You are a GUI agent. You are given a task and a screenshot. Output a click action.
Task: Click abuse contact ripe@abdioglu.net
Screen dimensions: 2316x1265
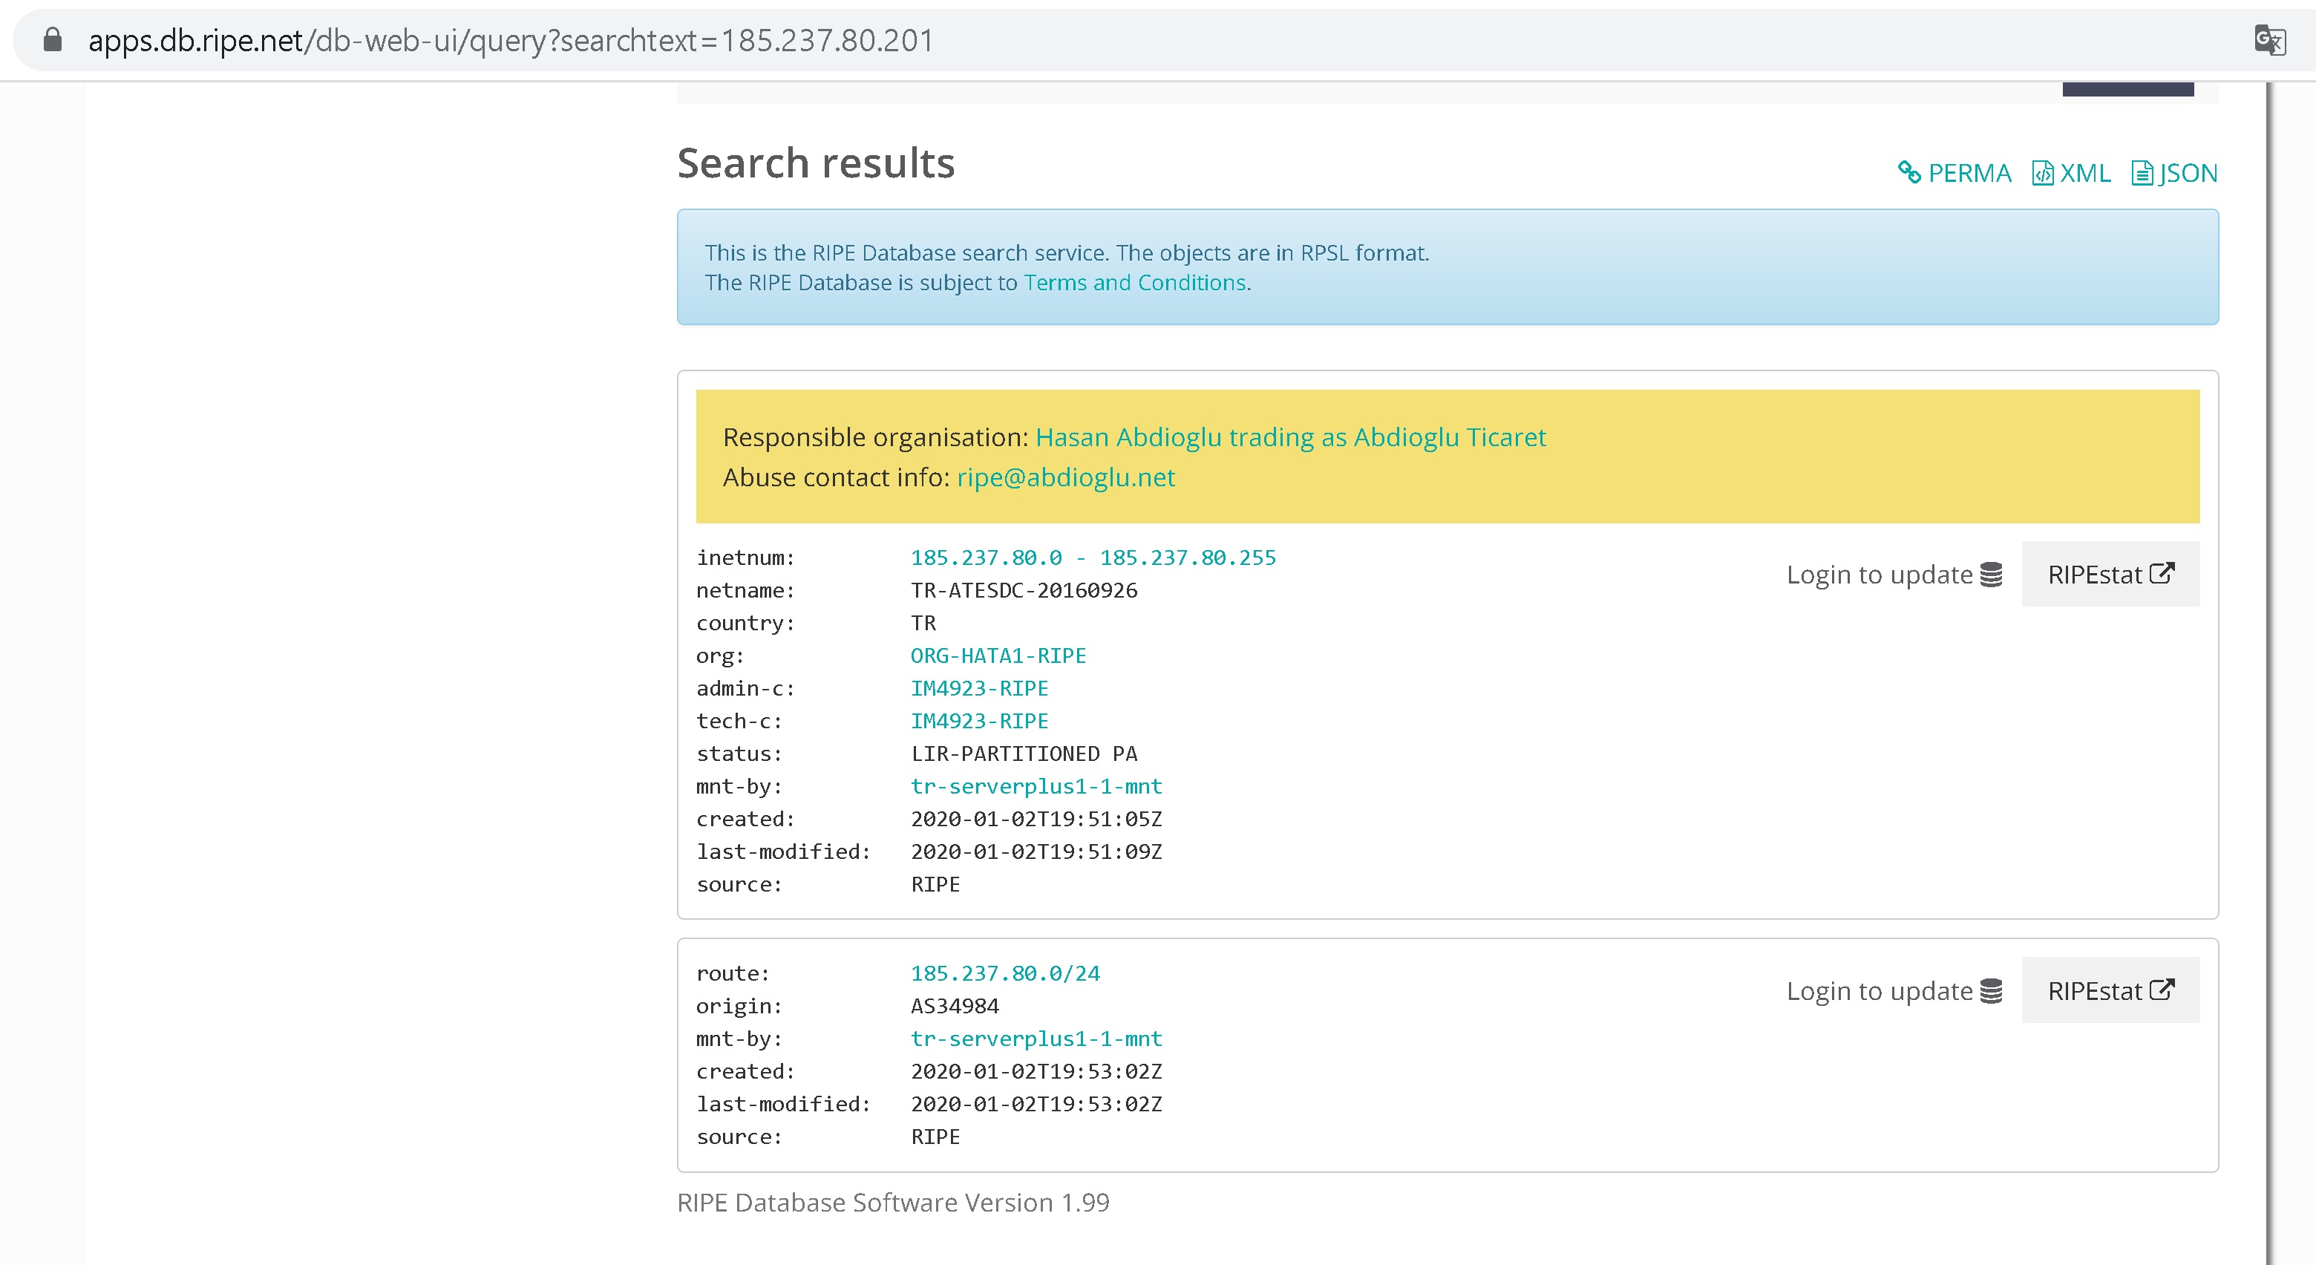(1065, 477)
